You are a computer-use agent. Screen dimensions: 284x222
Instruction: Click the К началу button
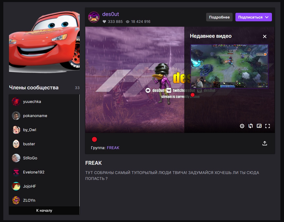tap(44, 210)
